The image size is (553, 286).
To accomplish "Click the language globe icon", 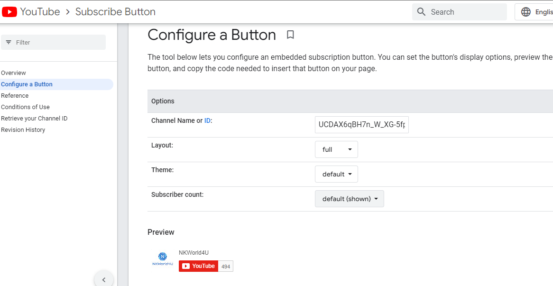I will 526,12.
